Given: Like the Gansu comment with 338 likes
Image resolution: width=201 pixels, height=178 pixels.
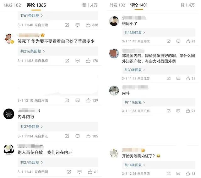Looking at the screenshot, I should [88, 25].
